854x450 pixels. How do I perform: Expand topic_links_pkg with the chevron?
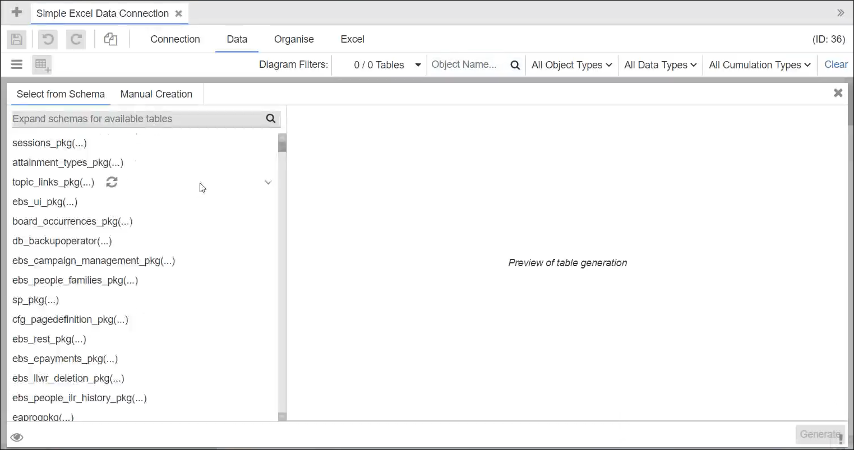pos(268,182)
